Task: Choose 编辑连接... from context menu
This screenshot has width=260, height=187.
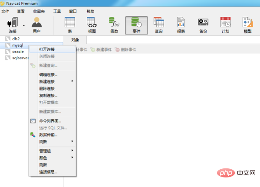Action: (53, 74)
